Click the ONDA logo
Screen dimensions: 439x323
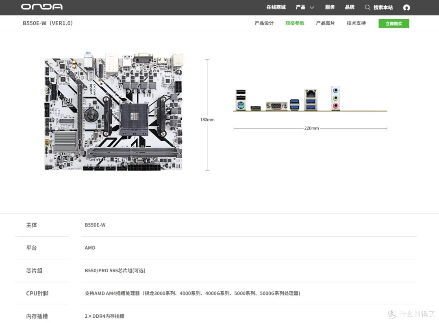pos(42,7)
